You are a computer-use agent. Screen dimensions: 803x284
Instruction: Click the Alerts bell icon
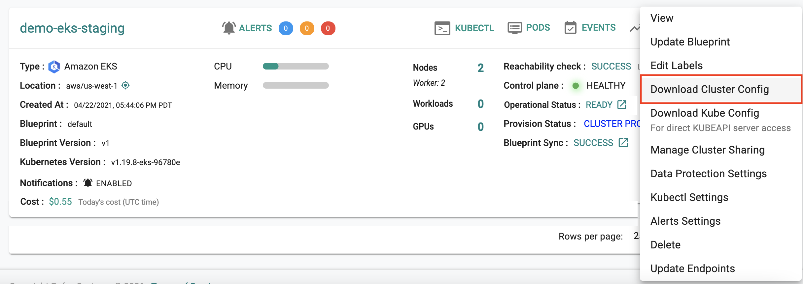(x=229, y=28)
